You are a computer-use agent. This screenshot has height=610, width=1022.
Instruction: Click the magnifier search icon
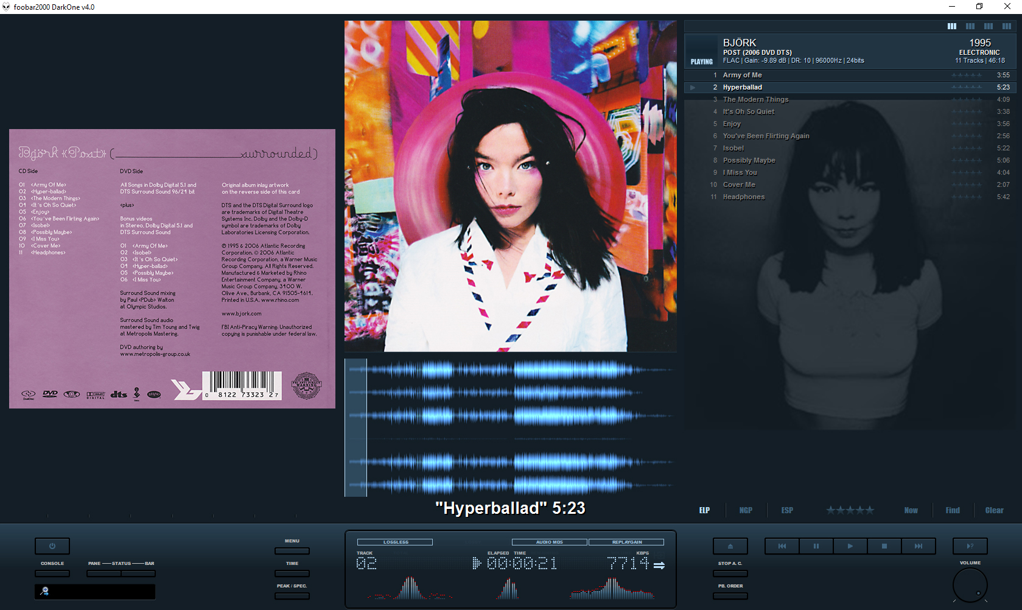point(44,591)
